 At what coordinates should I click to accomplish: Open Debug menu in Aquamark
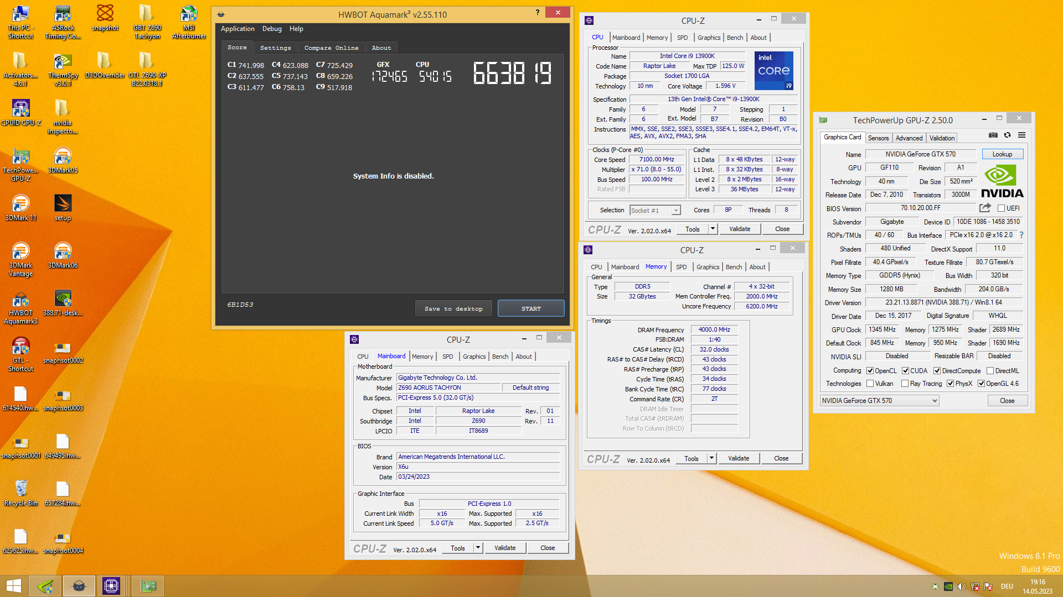click(272, 29)
